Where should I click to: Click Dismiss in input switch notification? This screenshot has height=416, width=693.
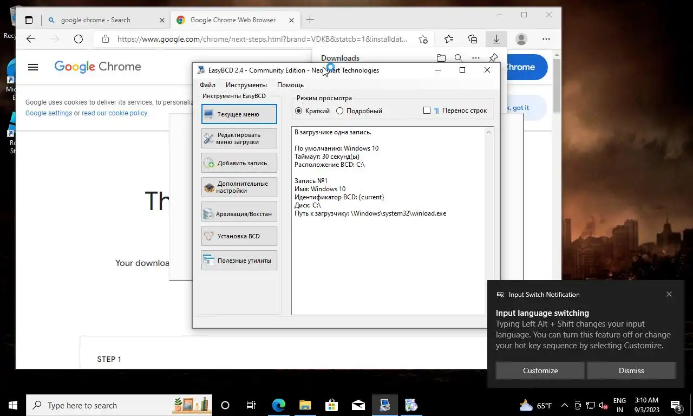click(631, 370)
